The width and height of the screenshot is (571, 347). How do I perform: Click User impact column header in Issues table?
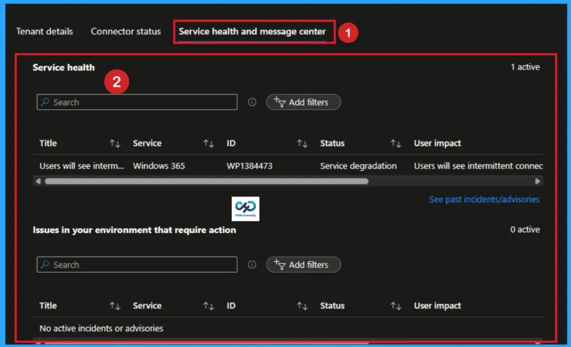(437, 306)
